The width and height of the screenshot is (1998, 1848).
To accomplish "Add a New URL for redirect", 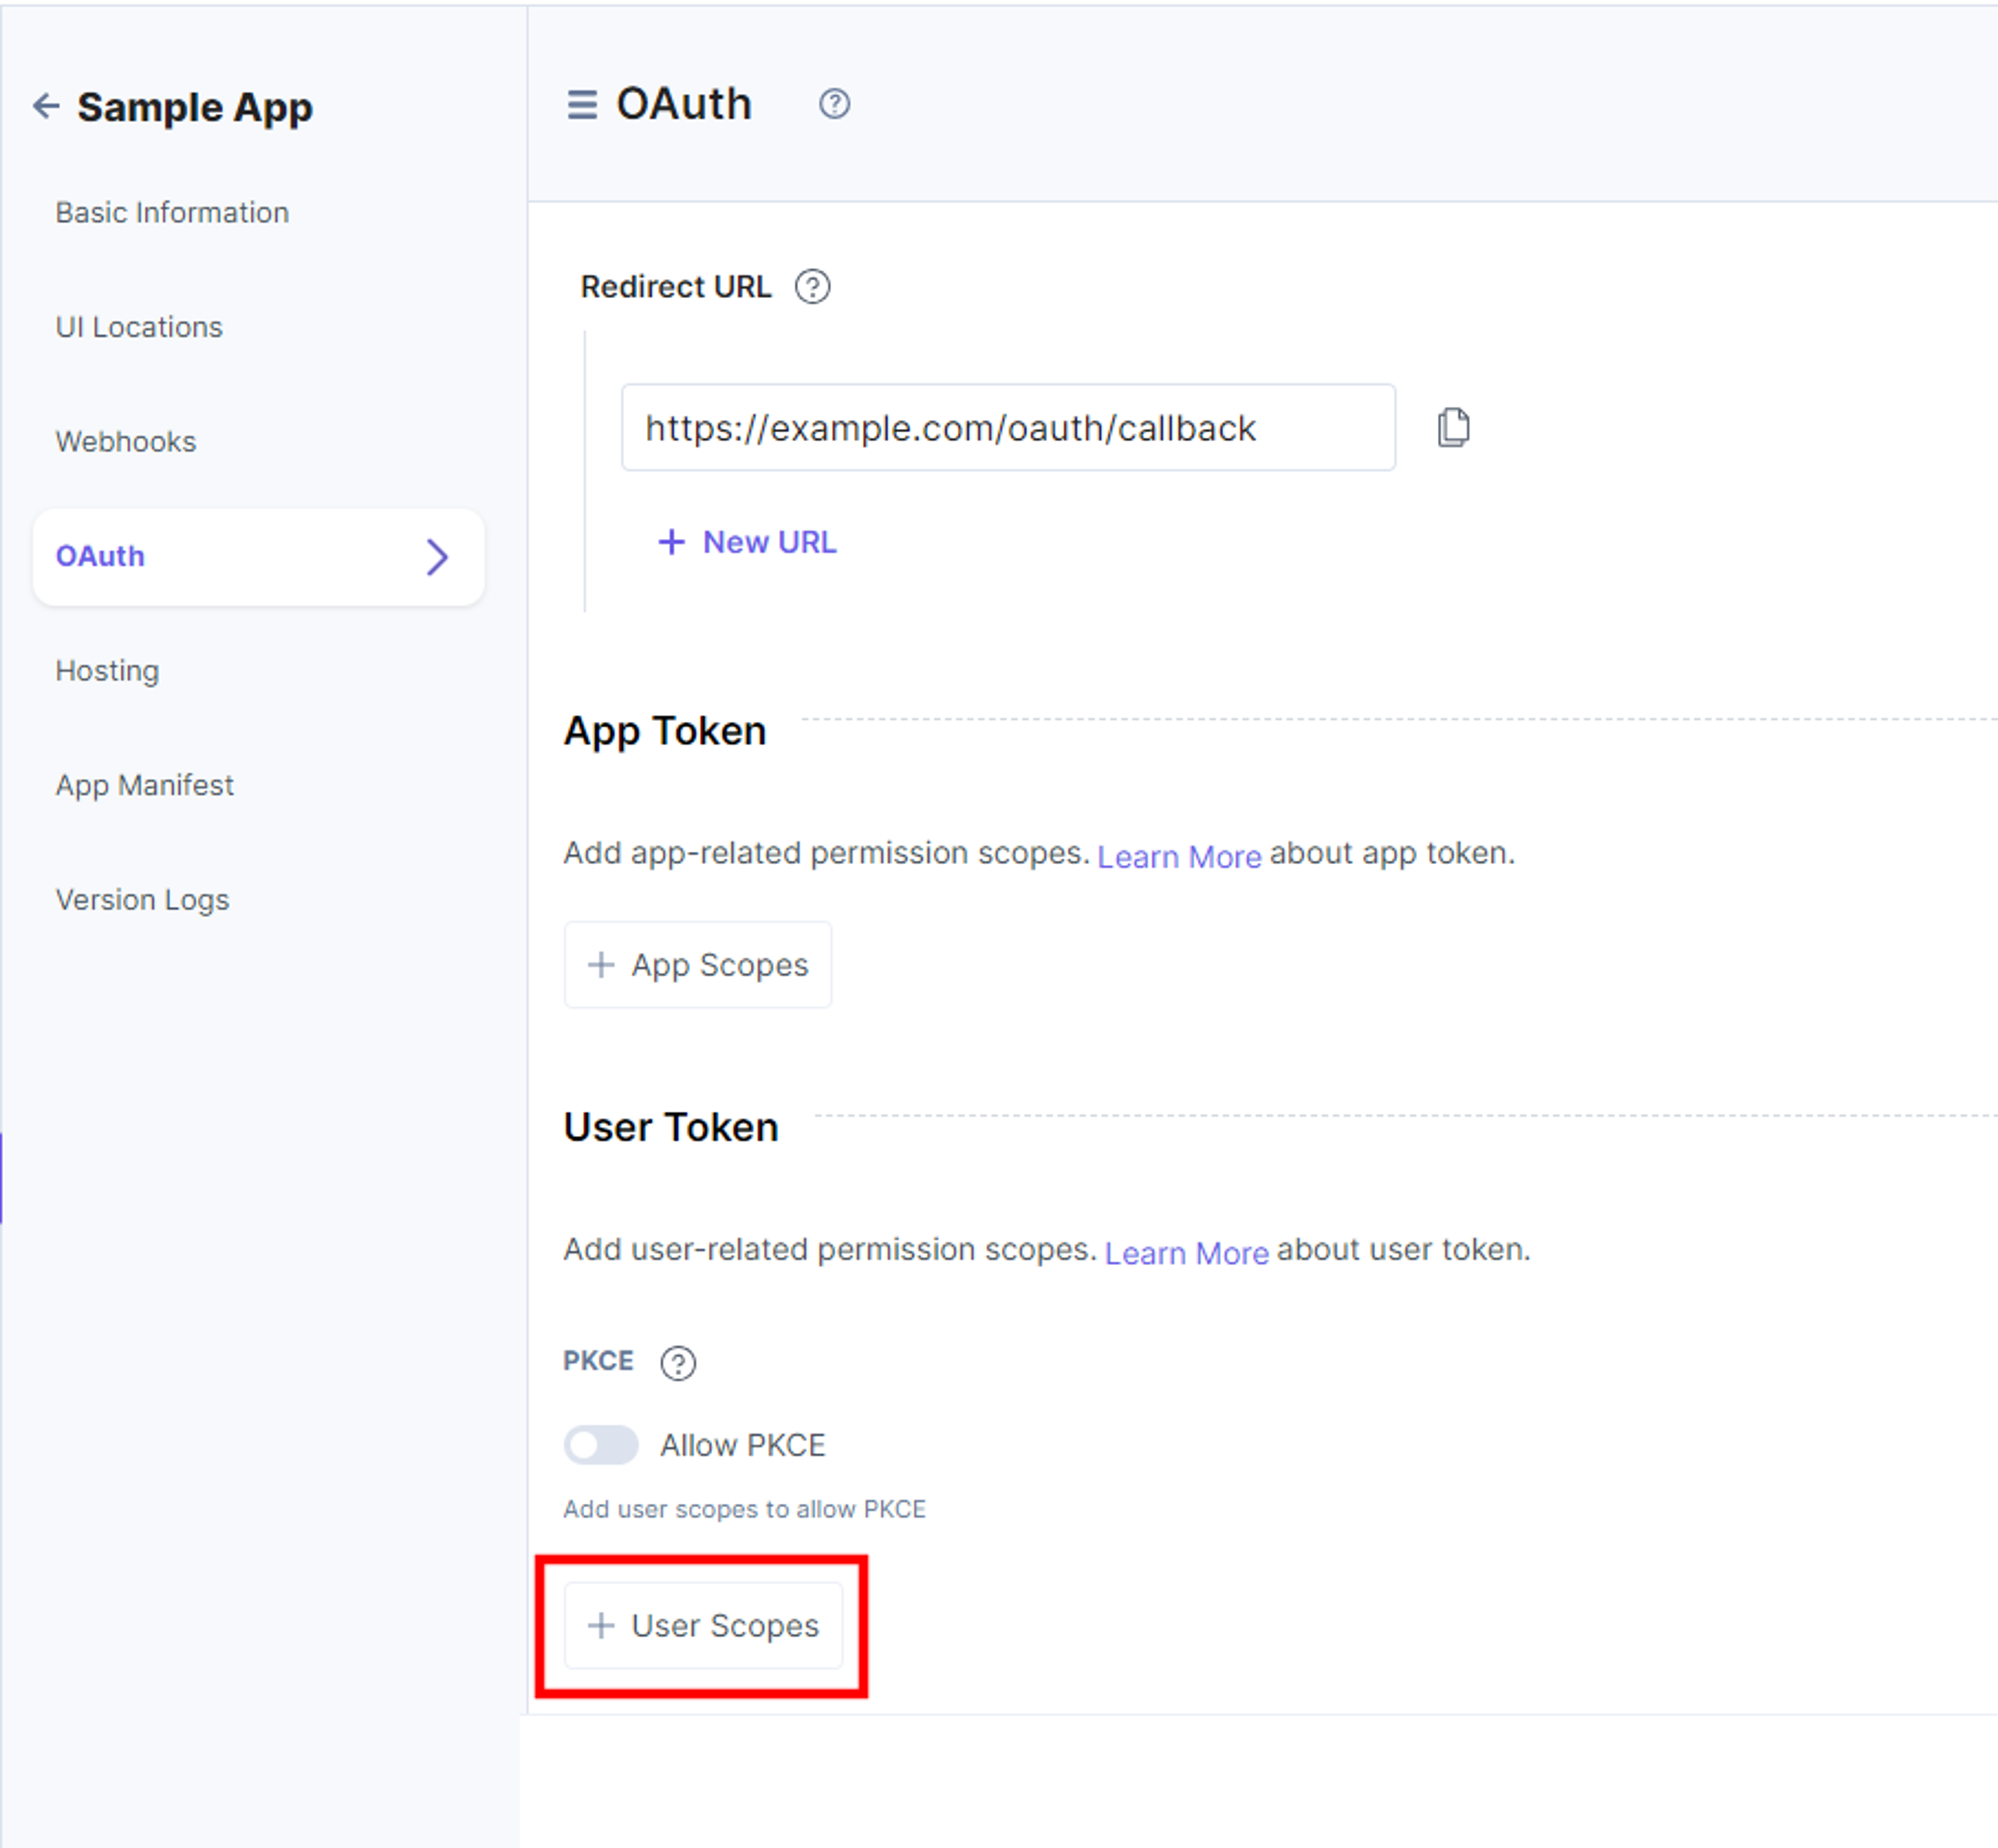I will click(747, 542).
